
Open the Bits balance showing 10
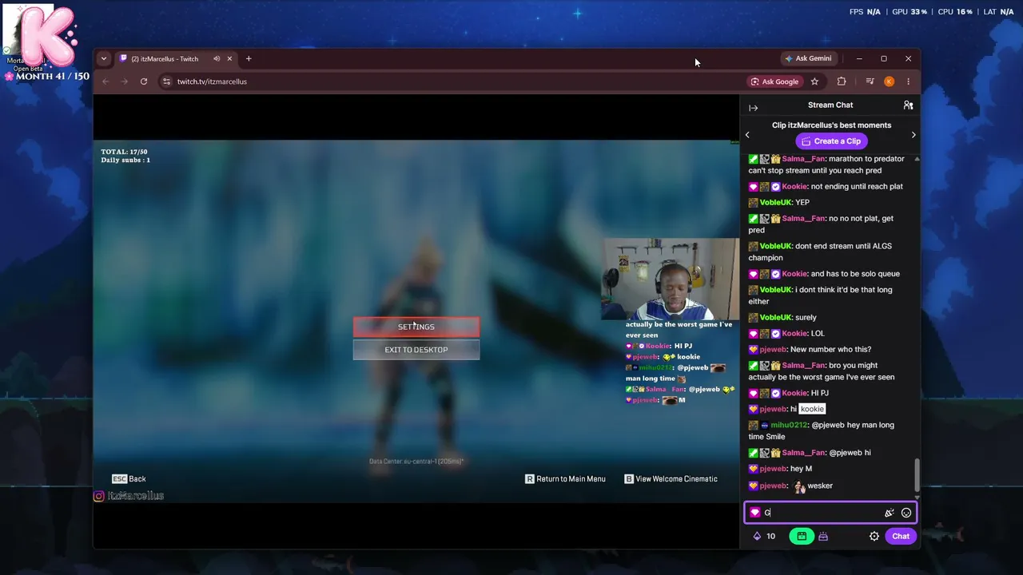(x=764, y=536)
